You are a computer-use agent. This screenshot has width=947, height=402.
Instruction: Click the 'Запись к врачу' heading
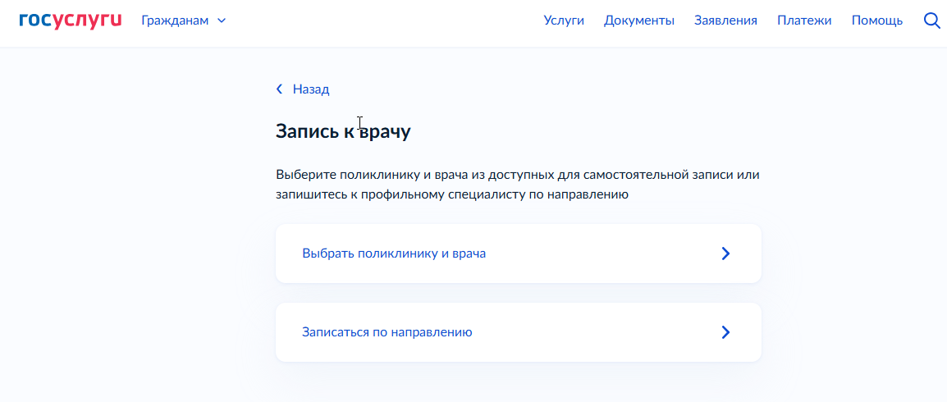pos(343,131)
